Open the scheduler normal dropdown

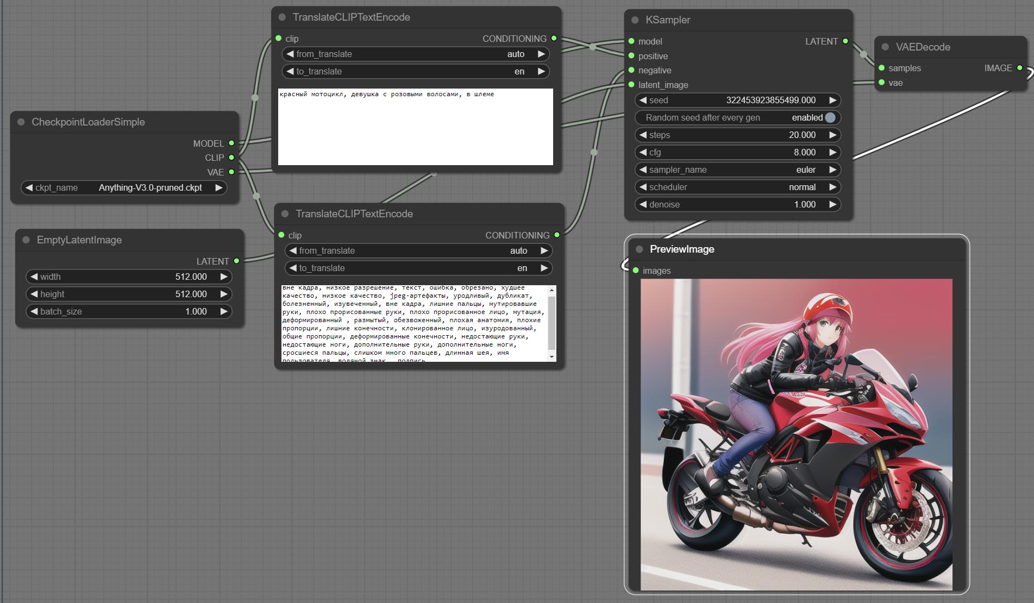pyautogui.click(x=737, y=187)
